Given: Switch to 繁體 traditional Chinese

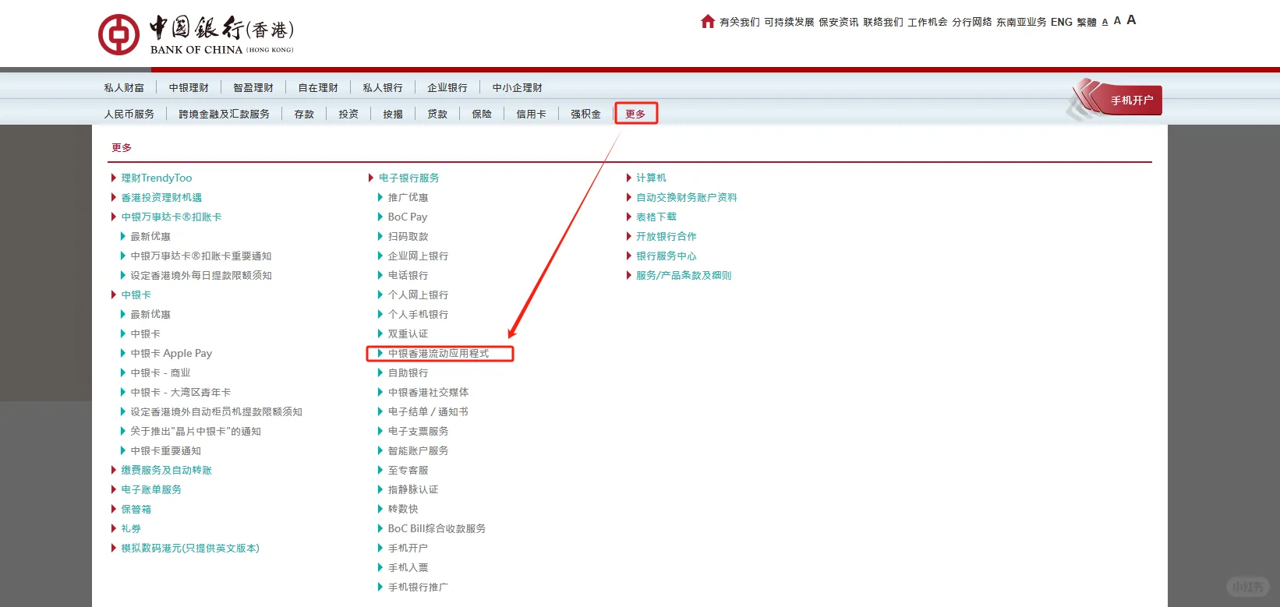Looking at the screenshot, I should pyautogui.click(x=1087, y=23).
